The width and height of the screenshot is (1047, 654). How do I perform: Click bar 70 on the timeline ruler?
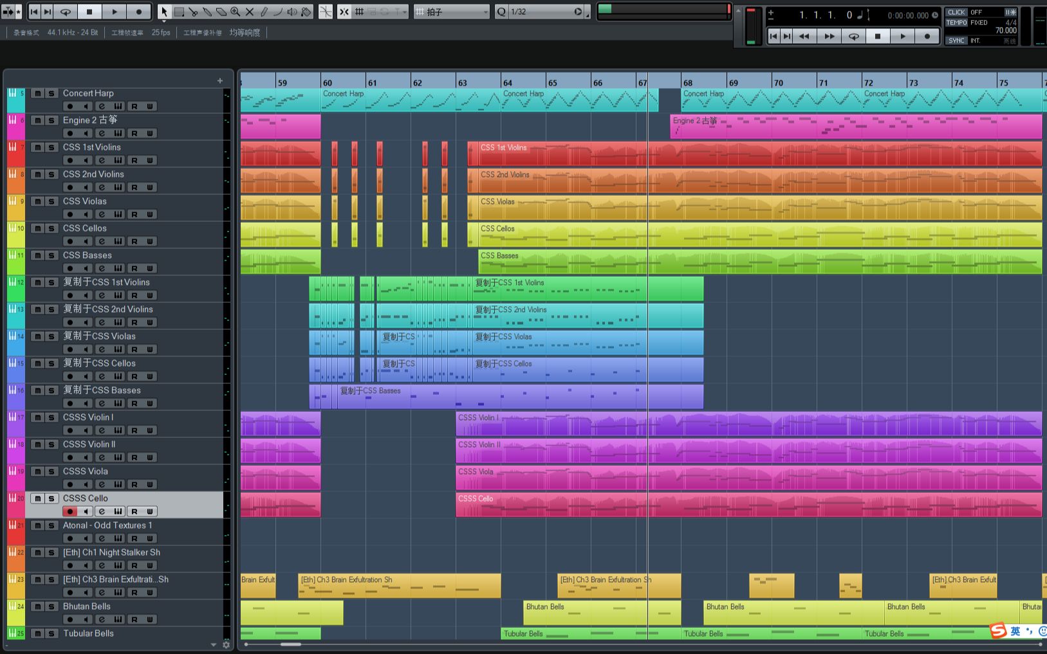tap(779, 82)
